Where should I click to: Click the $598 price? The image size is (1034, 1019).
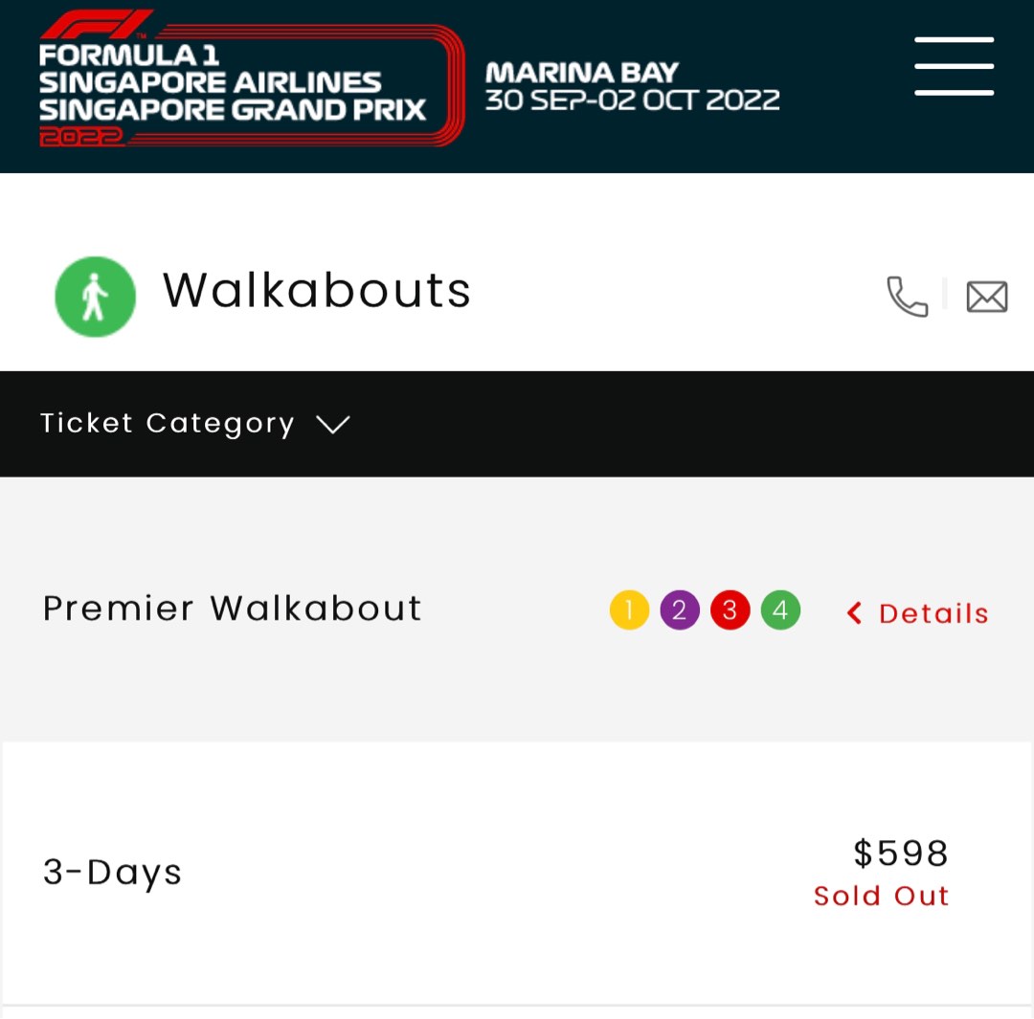coord(901,853)
